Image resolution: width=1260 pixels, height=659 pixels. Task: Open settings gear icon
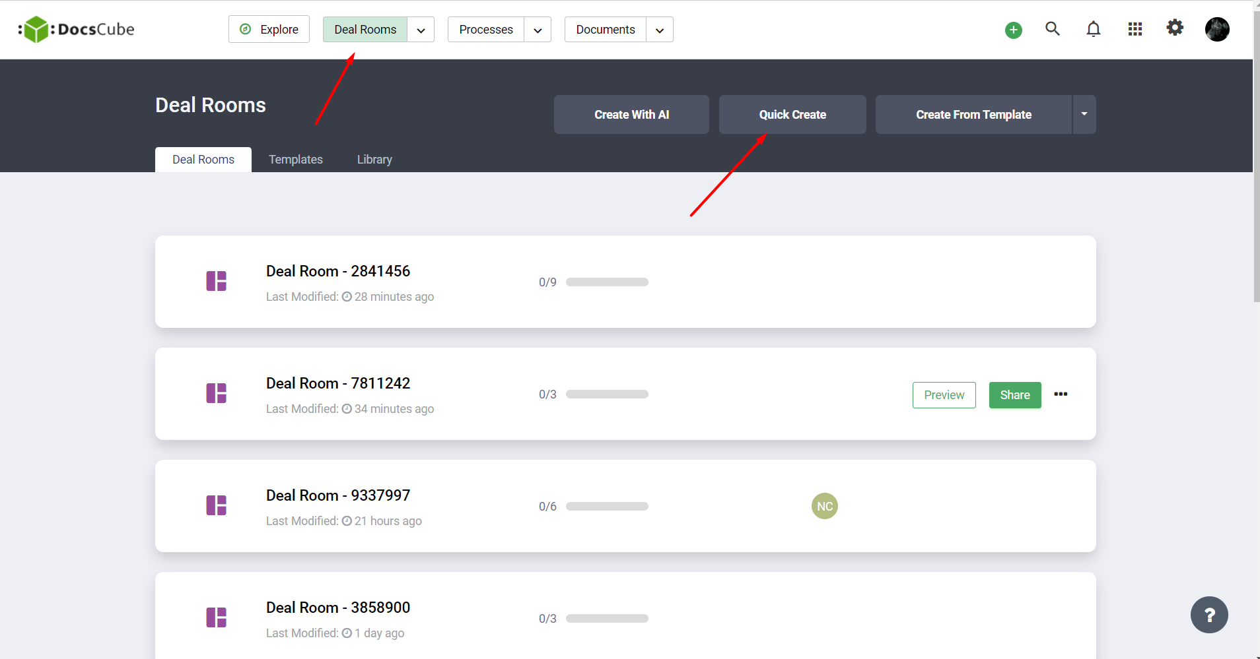coord(1175,28)
